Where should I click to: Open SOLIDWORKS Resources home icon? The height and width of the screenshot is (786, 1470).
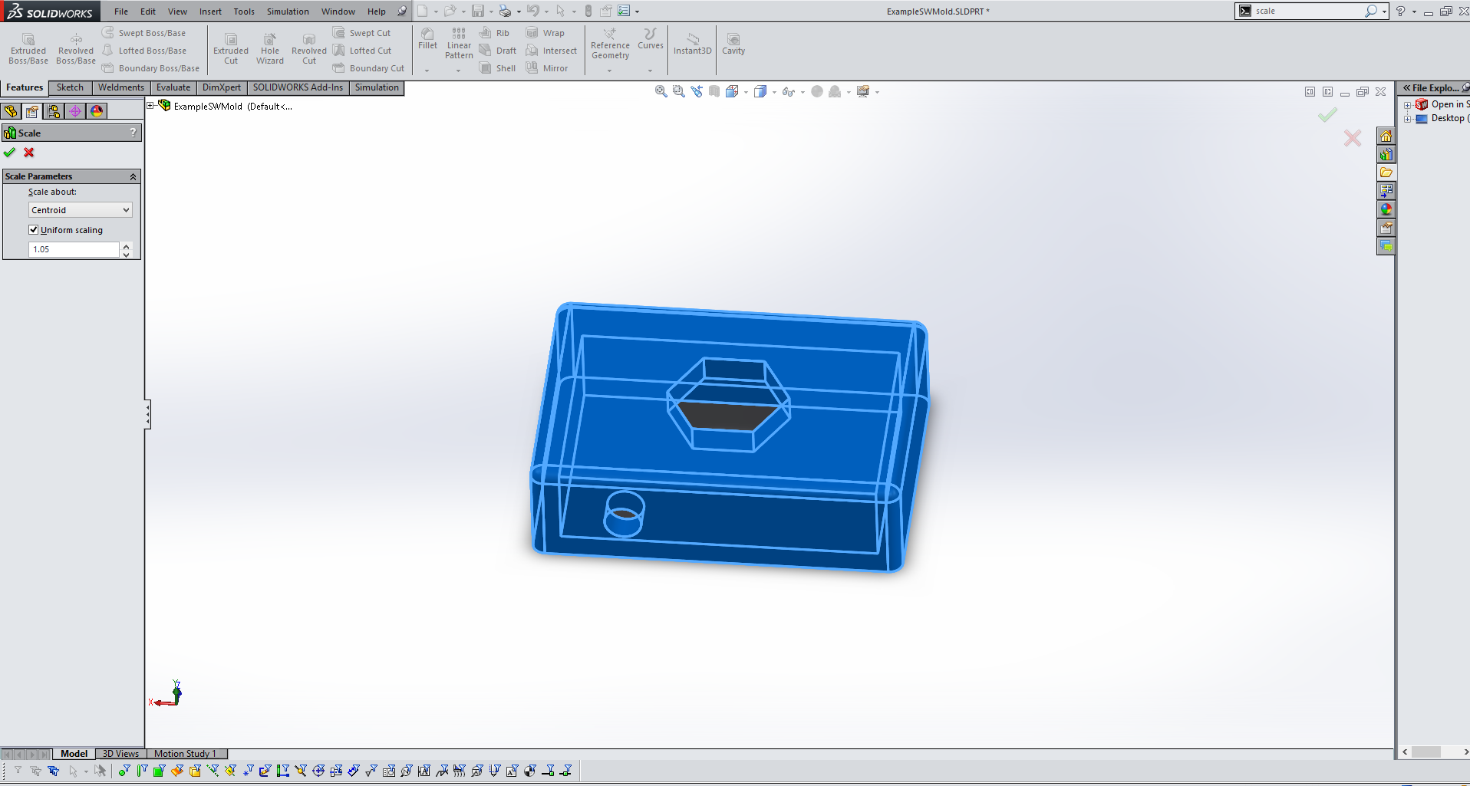(x=1386, y=136)
